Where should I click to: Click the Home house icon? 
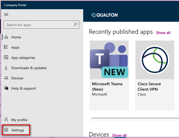pos(6,37)
